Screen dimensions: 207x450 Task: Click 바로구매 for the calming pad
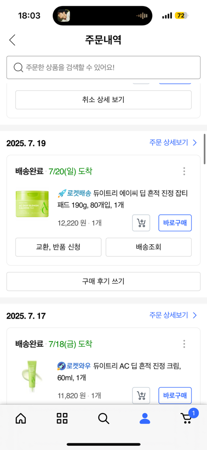coord(175,223)
